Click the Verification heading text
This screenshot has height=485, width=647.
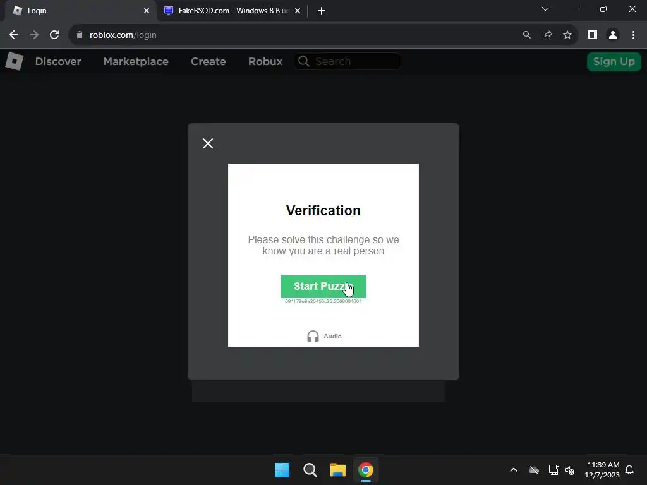coord(323,210)
